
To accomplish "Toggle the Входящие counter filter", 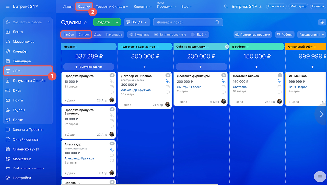I will tap(139, 34).
